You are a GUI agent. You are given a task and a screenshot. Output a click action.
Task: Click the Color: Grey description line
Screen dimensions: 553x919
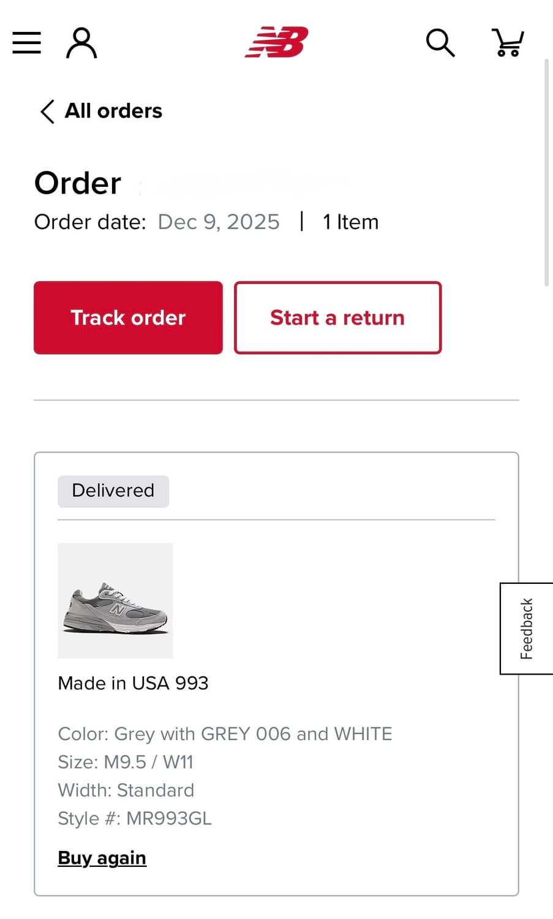[225, 734]
